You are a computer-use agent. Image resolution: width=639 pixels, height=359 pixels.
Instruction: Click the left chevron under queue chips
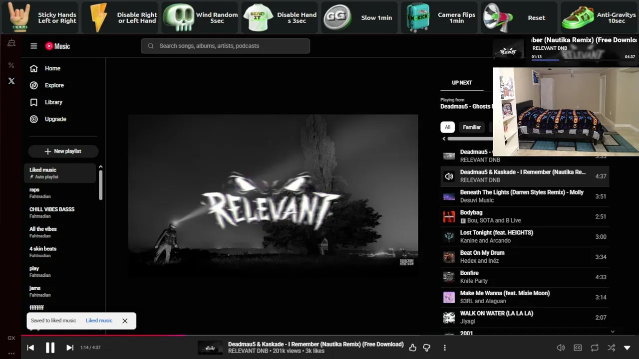[444, 139]
